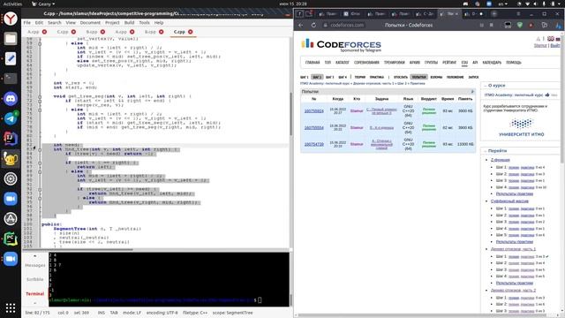Open the ТЕОРИЯ sub-tab

360,77
